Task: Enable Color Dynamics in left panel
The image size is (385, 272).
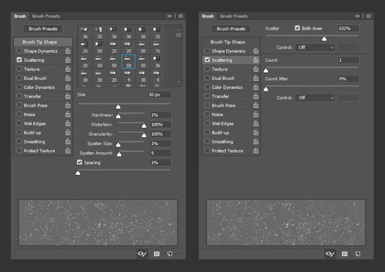Action: tap(19, 87)
